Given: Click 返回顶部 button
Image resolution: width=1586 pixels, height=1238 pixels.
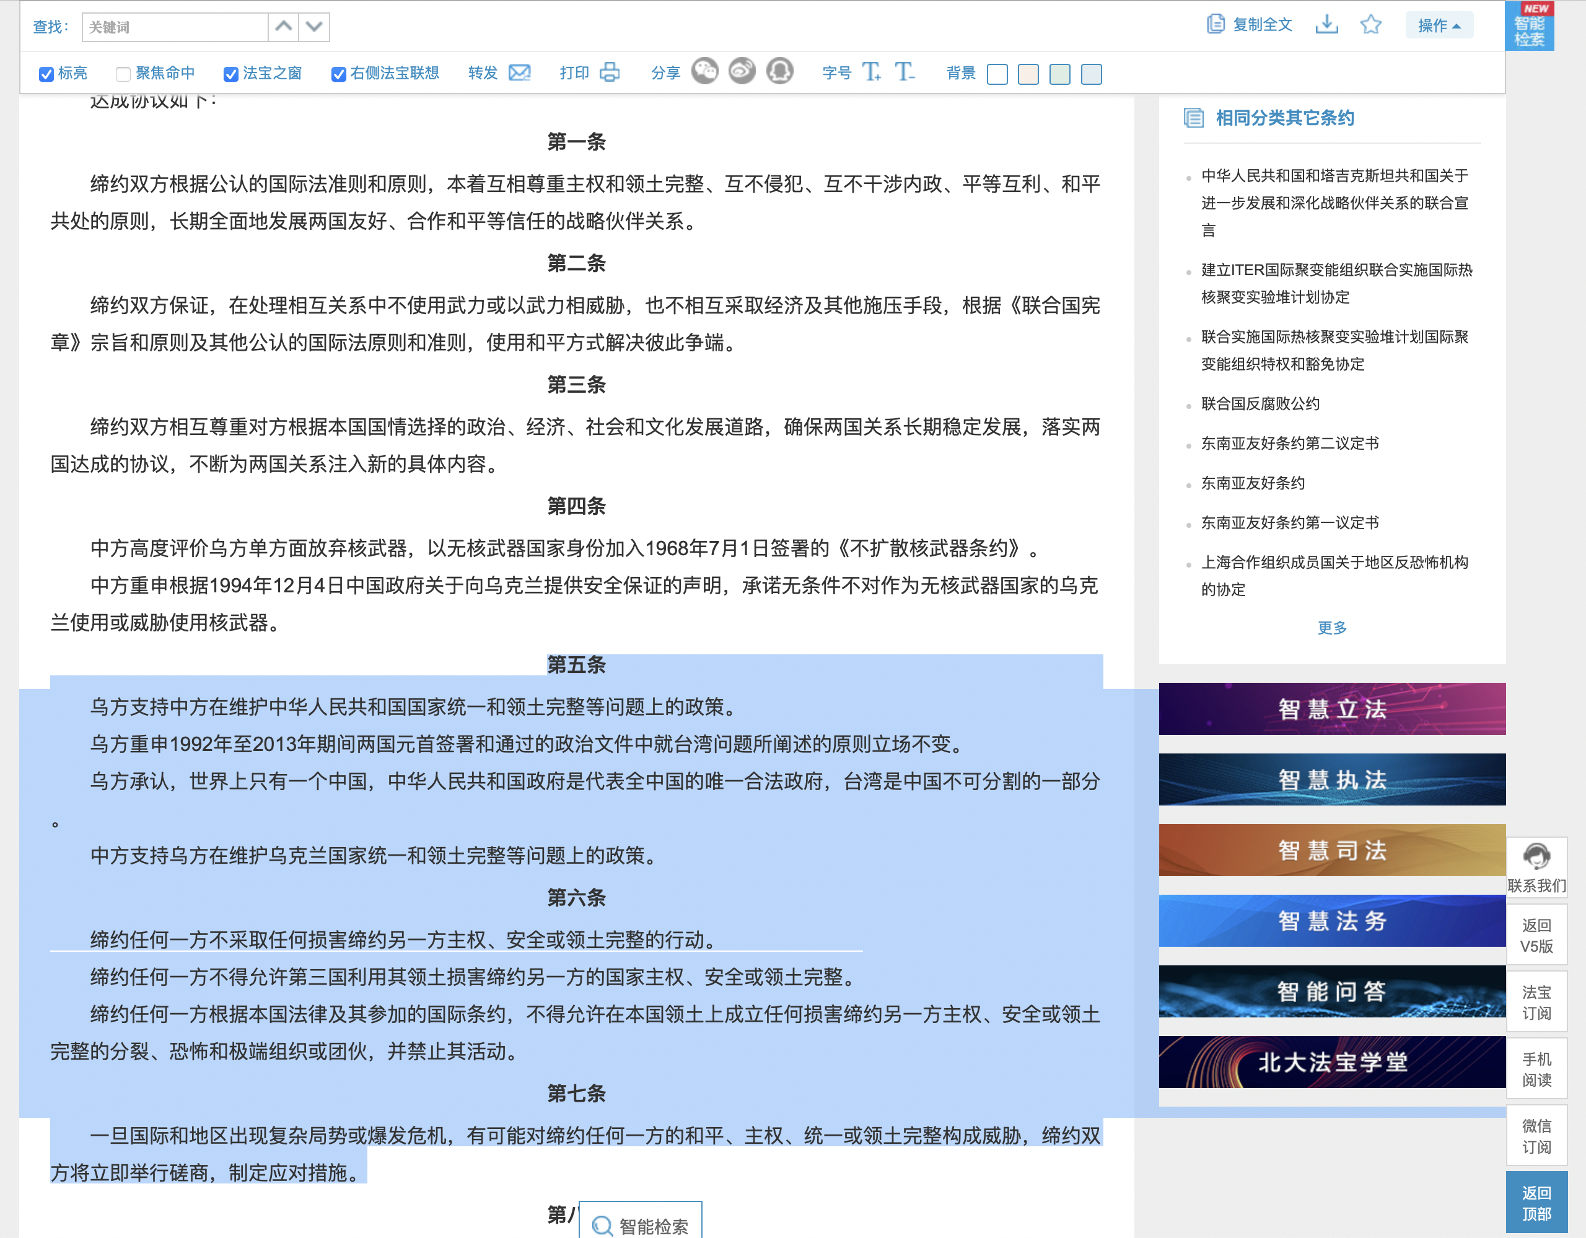Looking at the screenshot, I should click(x=1536, y=1203).
